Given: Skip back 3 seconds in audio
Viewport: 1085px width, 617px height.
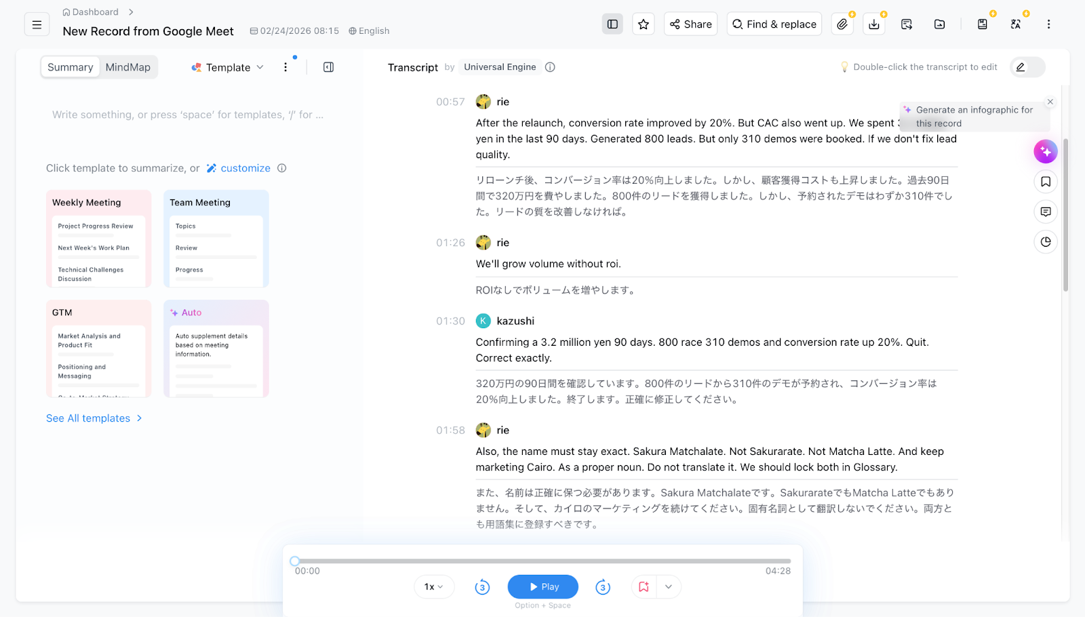Looking at the screenshot, I should 482,587.
